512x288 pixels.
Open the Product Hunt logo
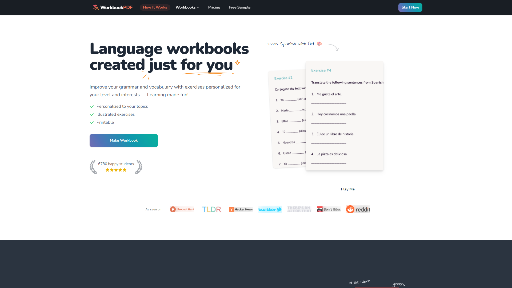pyautogui.click(x=182, y=209)
